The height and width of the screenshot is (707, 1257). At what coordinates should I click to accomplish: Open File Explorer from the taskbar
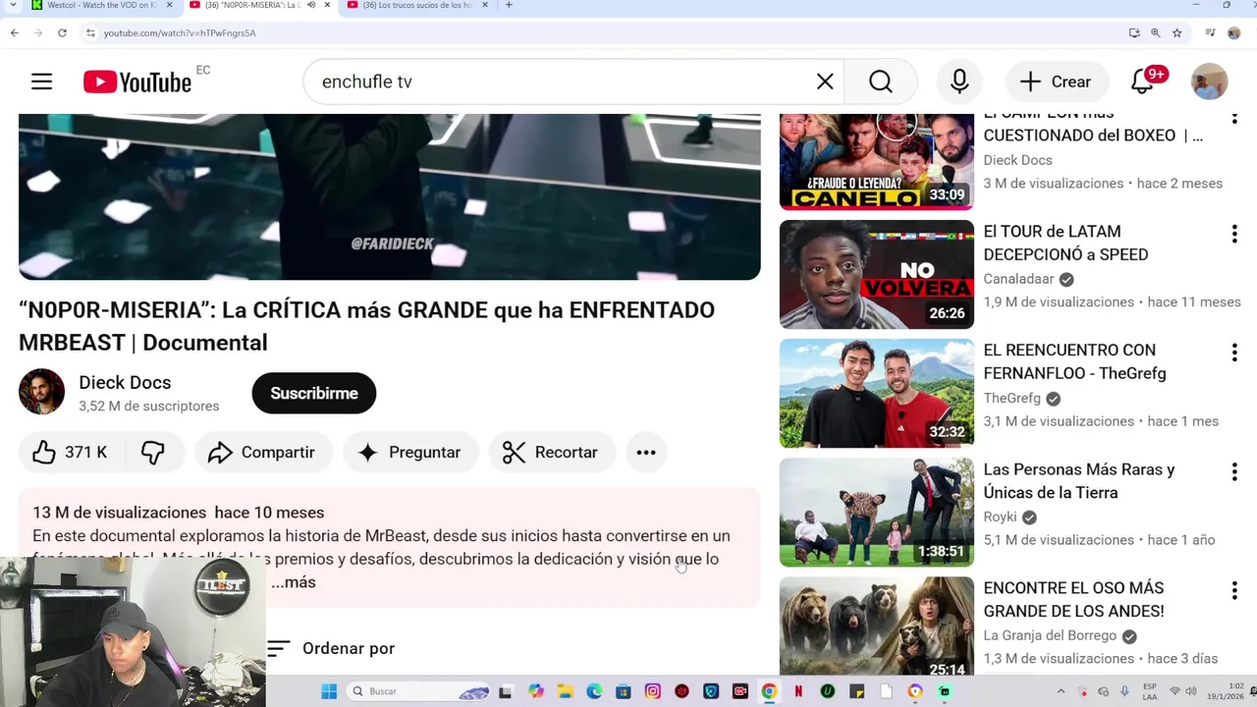pyautogui.click(x=565, y=691)
